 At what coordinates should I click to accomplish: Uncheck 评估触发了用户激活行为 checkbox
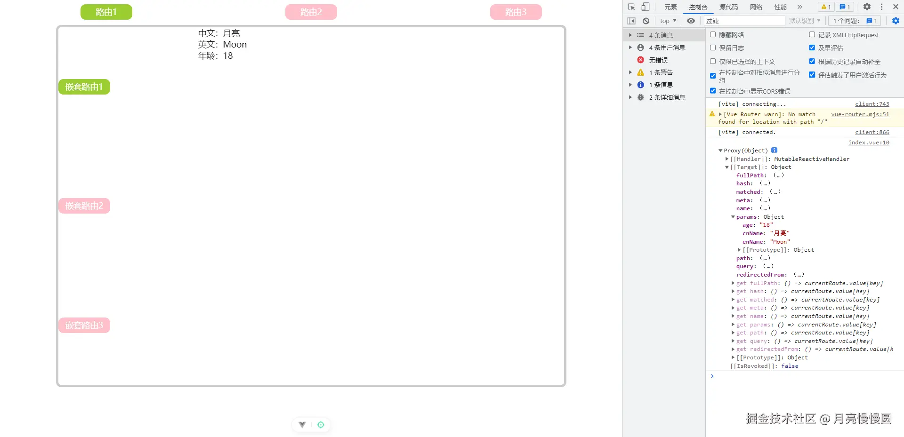[812, 75]
